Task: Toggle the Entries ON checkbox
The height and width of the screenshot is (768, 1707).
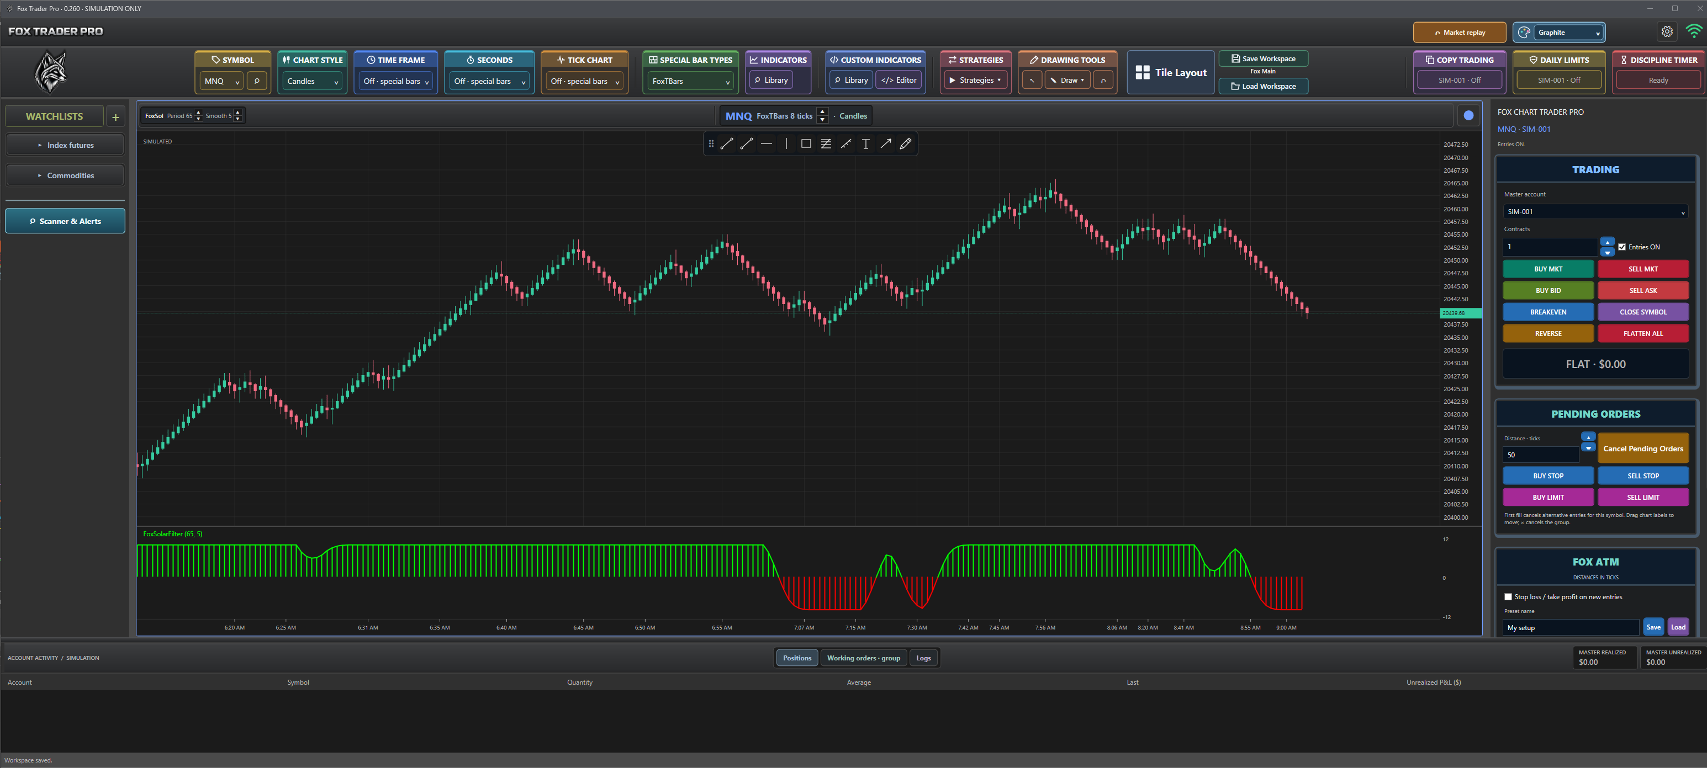Action: 1621,247
